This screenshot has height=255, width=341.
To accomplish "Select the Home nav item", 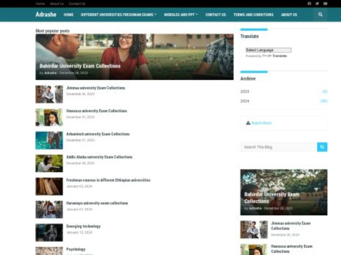I will pos(69,15).
